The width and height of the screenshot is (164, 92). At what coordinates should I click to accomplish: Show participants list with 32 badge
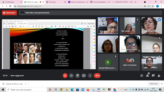click(x=148, y=76)
